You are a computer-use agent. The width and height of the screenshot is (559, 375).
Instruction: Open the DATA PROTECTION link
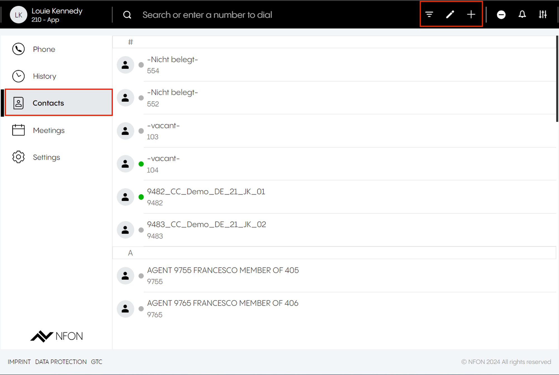[x=61, y=362]
